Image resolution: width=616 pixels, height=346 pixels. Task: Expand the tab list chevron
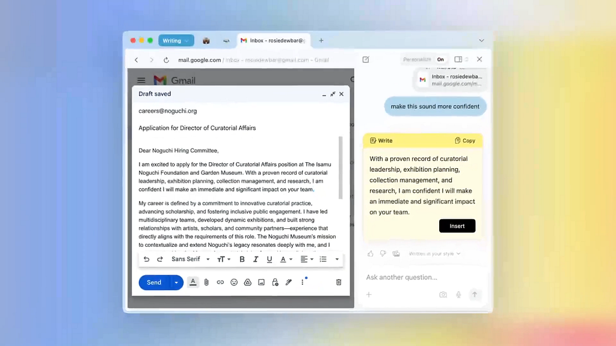(481, 40)
